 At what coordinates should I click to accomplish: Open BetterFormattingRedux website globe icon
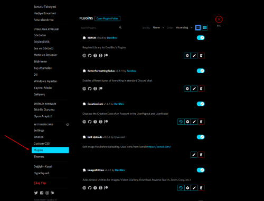[x=84, y=88]
